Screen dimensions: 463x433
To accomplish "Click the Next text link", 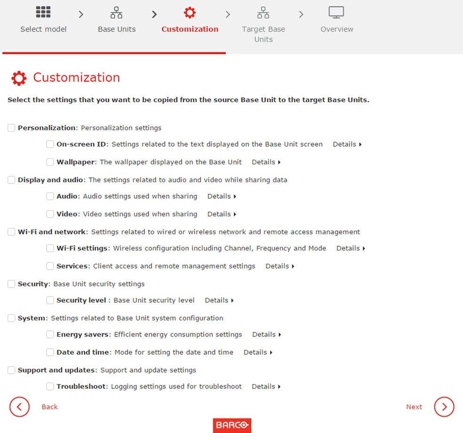I will [x=414, y=407].
